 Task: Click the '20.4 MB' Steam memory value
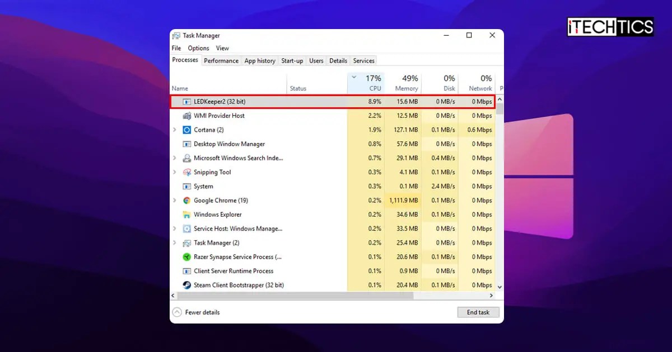(x=408, y=285)
